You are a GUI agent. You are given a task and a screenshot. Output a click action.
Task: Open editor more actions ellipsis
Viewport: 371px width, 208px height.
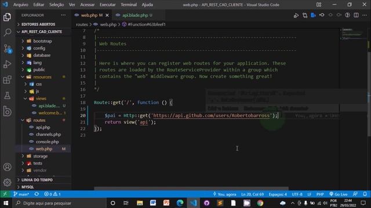coord(365,16)
